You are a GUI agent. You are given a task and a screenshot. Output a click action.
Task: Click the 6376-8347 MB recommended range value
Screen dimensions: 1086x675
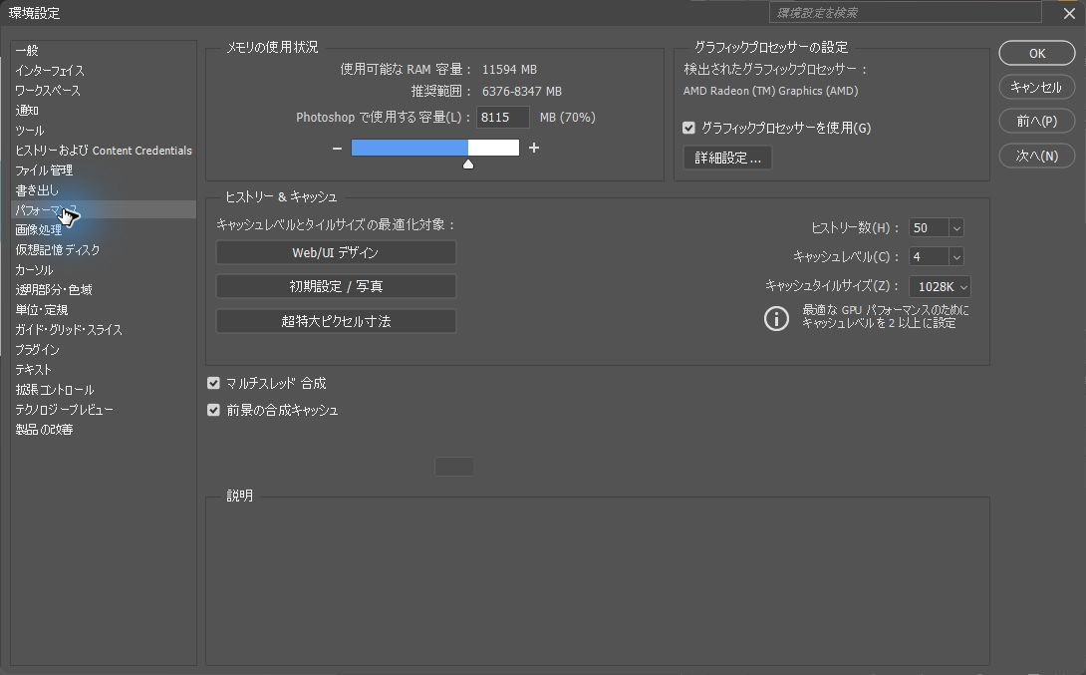pyautogui.click(x=521, y=92)
